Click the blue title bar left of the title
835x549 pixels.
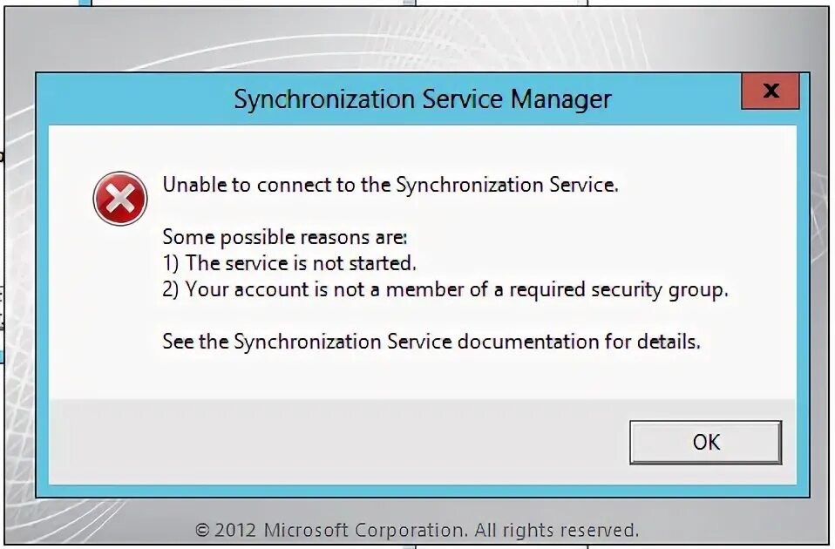click(x=131, y=98)
